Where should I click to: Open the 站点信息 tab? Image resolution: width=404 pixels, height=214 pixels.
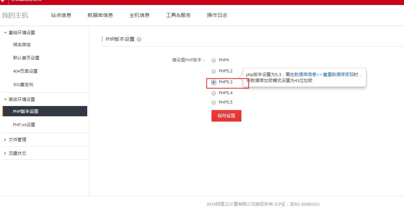point(61,15)
